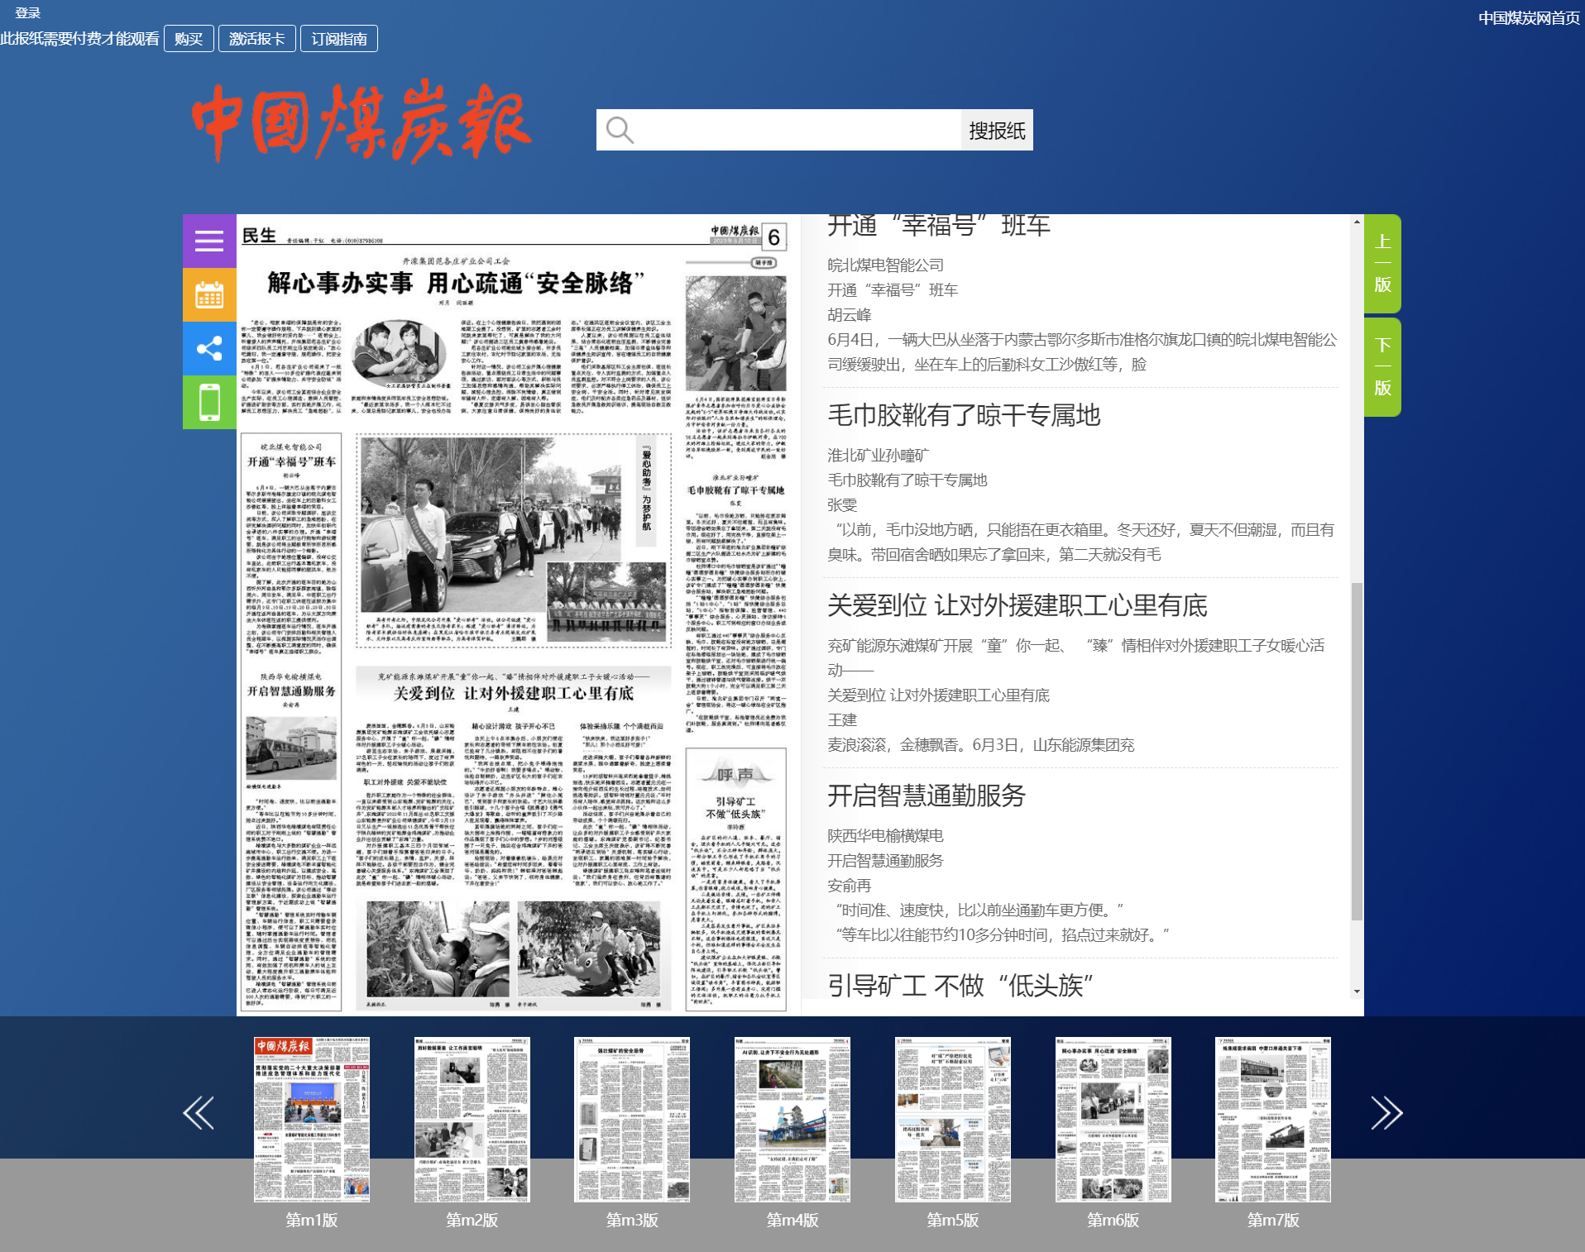
Task: Open article 引导矿工 不做"低头族" headline
Action: click(960, 986)
